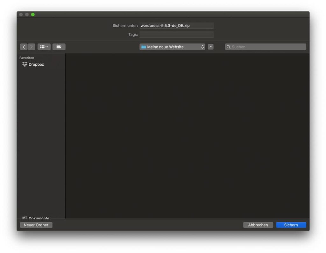Select the grid view icon in toolbar
Image resolution: width=326 pixels, height=253 pixels.
42,47
